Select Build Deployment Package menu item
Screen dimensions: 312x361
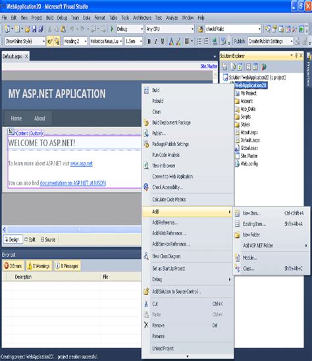tap(188, 123)
